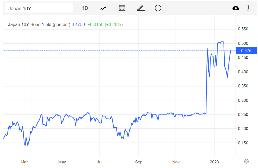Screen dimensions: 258x168
Task: Select the pencil drawing tool
Action: 141,8
